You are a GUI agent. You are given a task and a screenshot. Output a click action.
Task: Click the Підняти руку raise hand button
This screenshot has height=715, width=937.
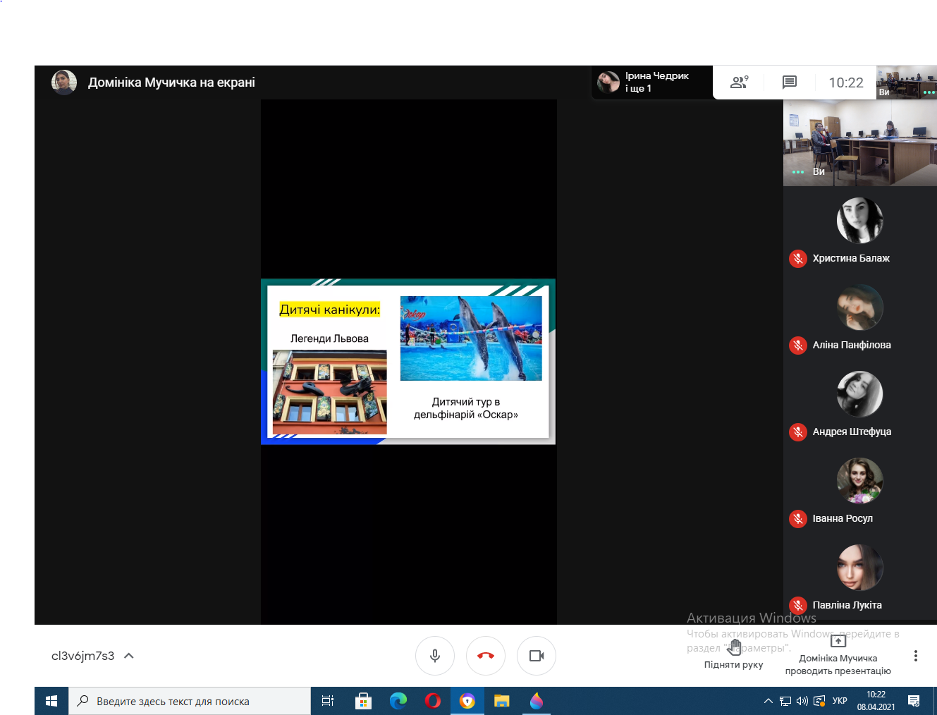(x=734, y=655)
